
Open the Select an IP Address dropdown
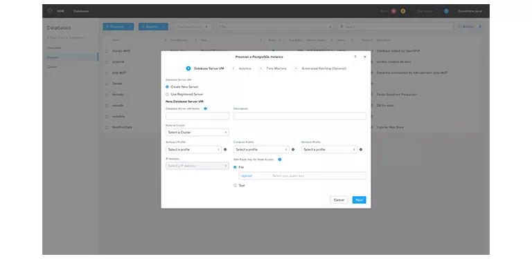coord(197,166)
